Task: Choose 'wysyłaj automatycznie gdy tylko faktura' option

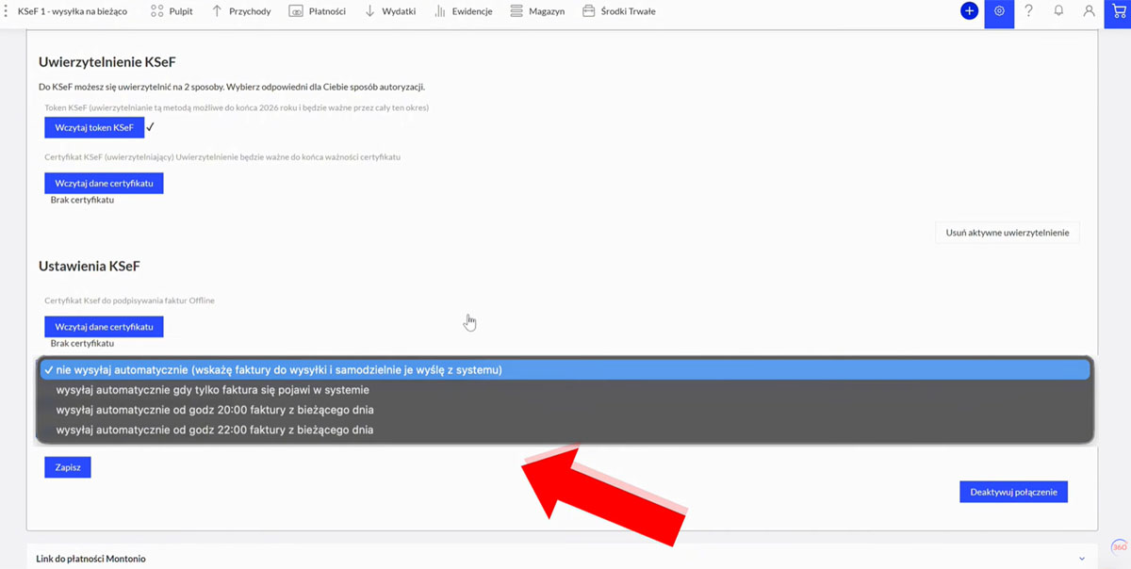Action: 213,390
